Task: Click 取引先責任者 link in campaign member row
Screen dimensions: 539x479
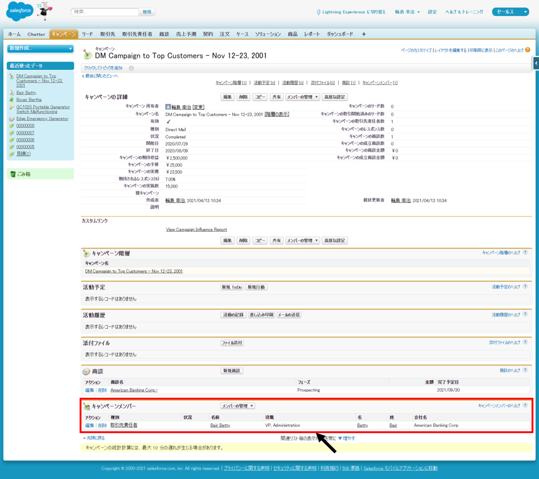Action: 124,425
